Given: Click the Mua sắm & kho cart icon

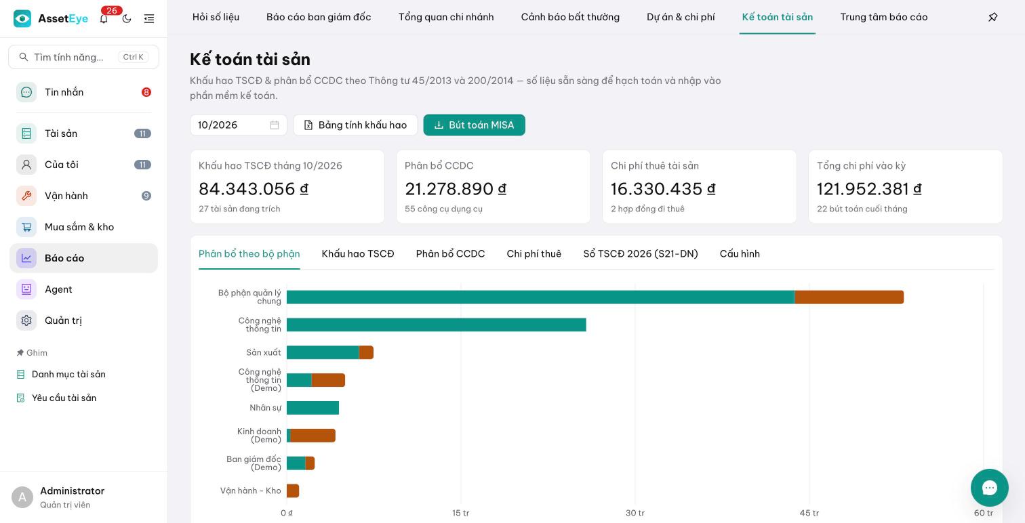Looking at the screenshot, I should 26,227.
